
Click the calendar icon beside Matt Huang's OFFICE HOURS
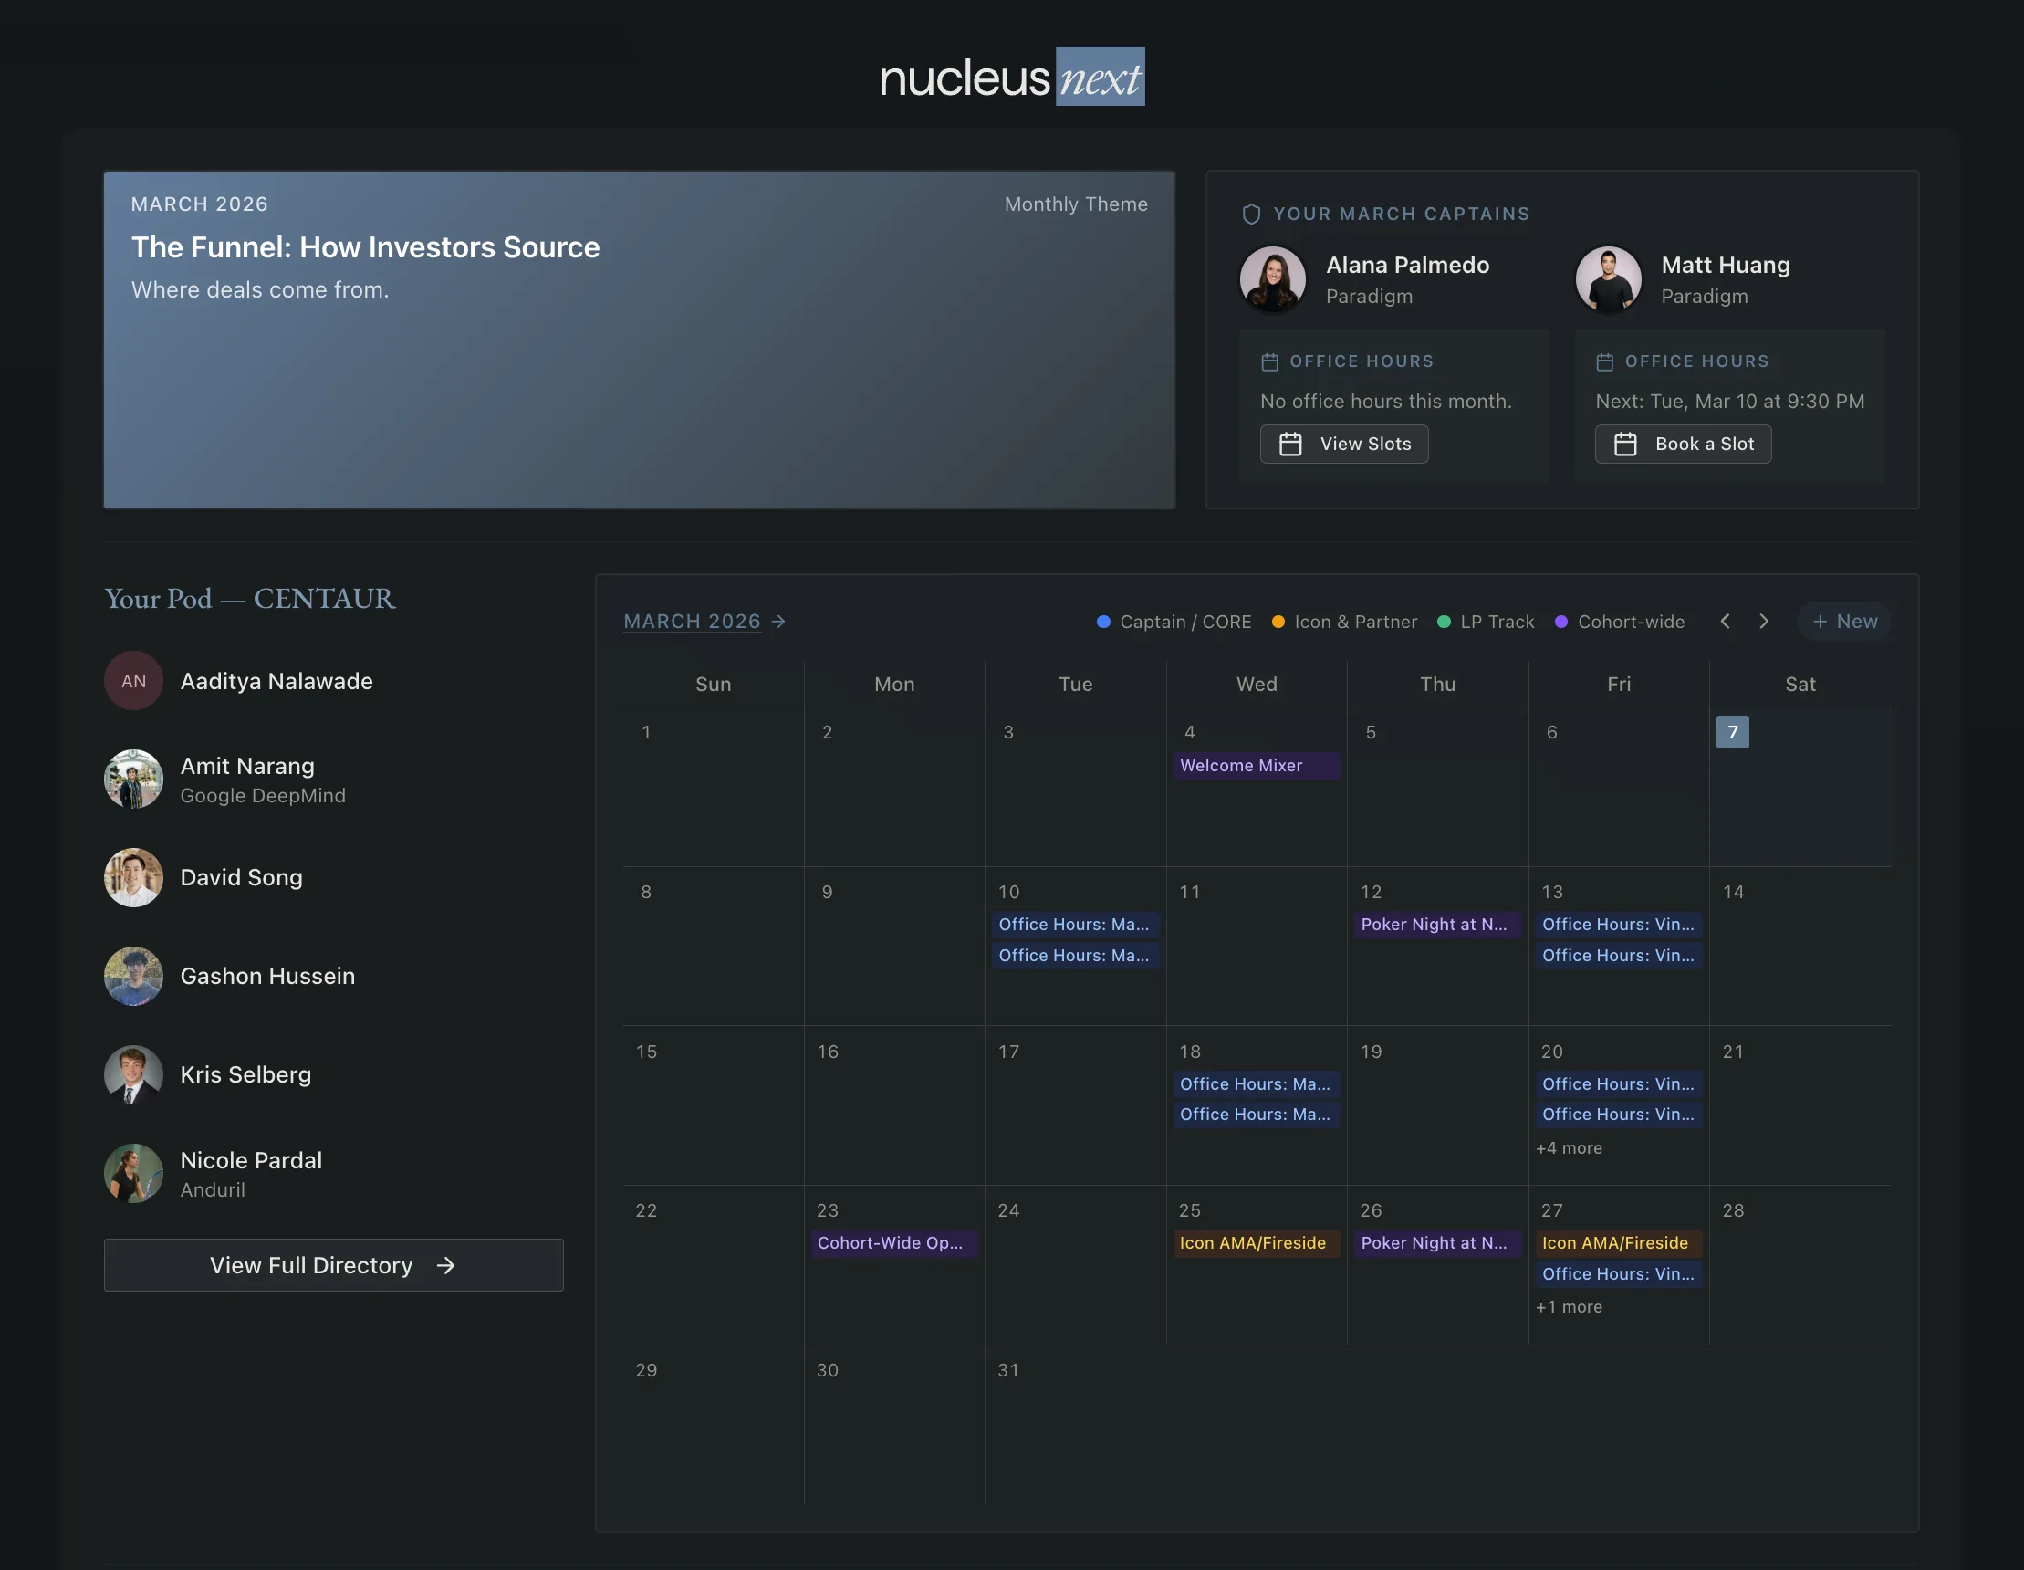coord(1606,361)
